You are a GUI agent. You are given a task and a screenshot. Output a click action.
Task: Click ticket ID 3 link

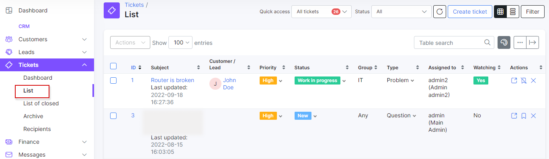pos(133,115)
